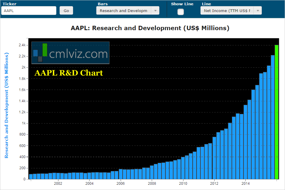Click the '2004' x-axis label
Viewport: 285px width, 190px height.
tap(89, 184)
